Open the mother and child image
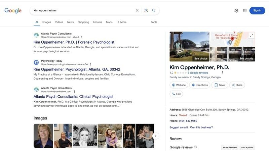The image size is (269, 151). 110,136
